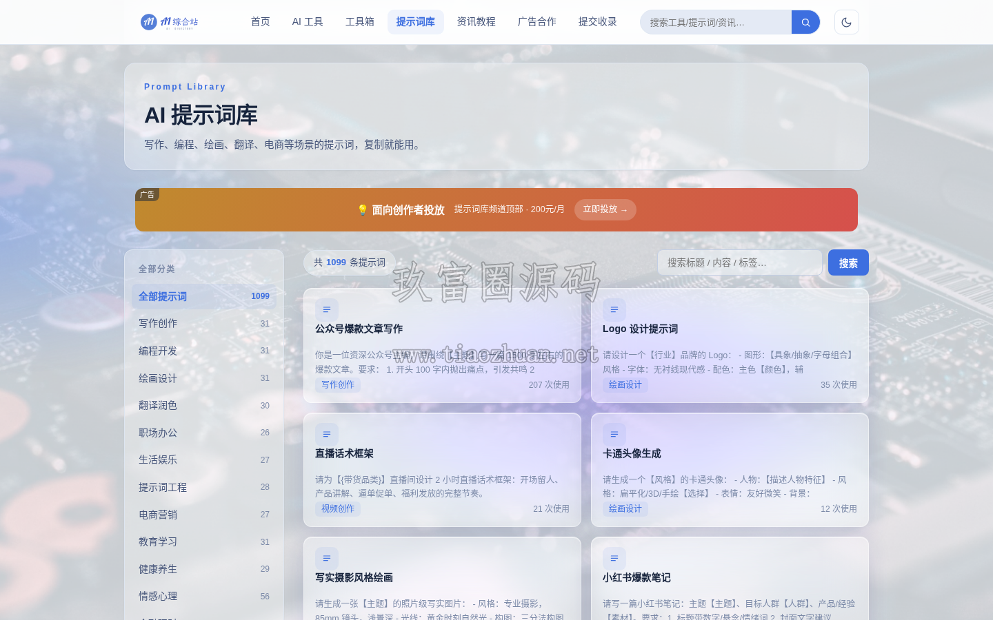The image size is (993, 620).
Task: Select 健康养生 category
Action: point(204,569)
